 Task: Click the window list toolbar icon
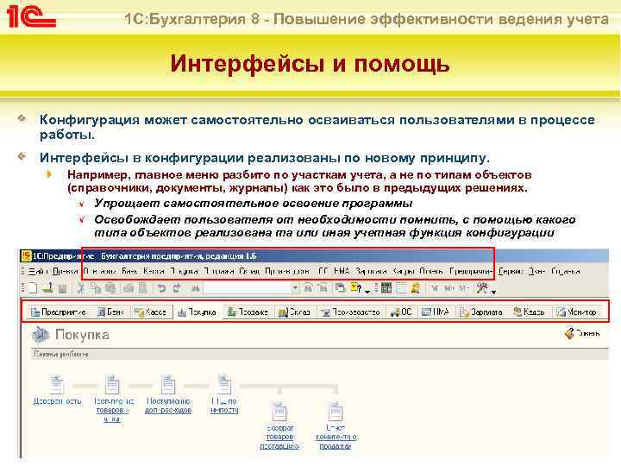click(x=340, y=288)
